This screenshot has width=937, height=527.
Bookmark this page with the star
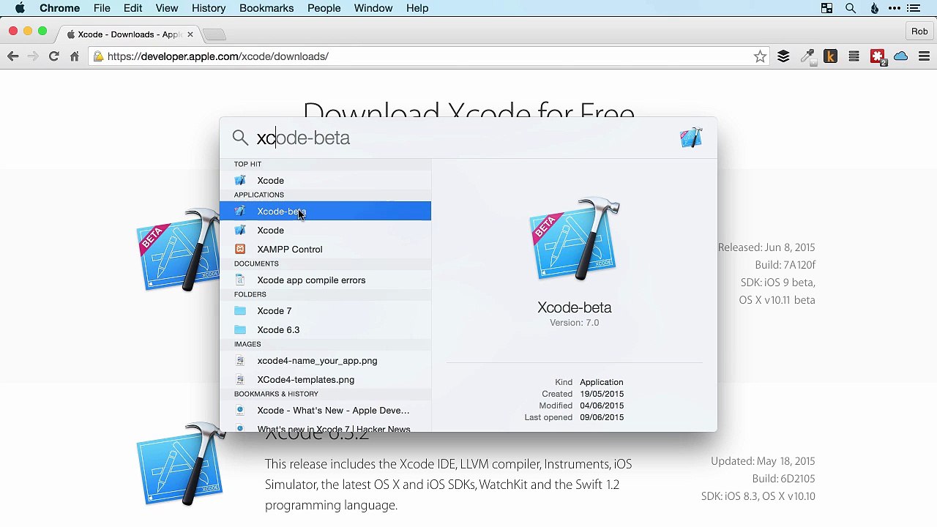point(760,56)
